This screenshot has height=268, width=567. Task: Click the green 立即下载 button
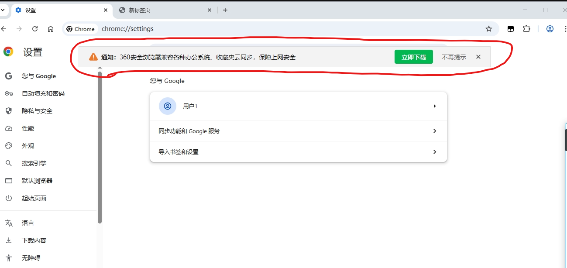[x=414, y=57]
